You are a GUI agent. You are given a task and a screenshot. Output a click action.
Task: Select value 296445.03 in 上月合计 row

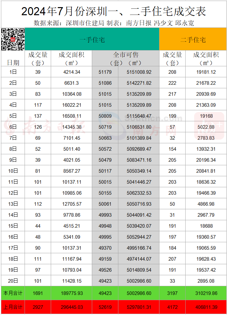click(x=72, y=307)
